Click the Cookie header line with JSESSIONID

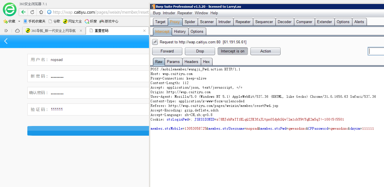click(247, 119)
